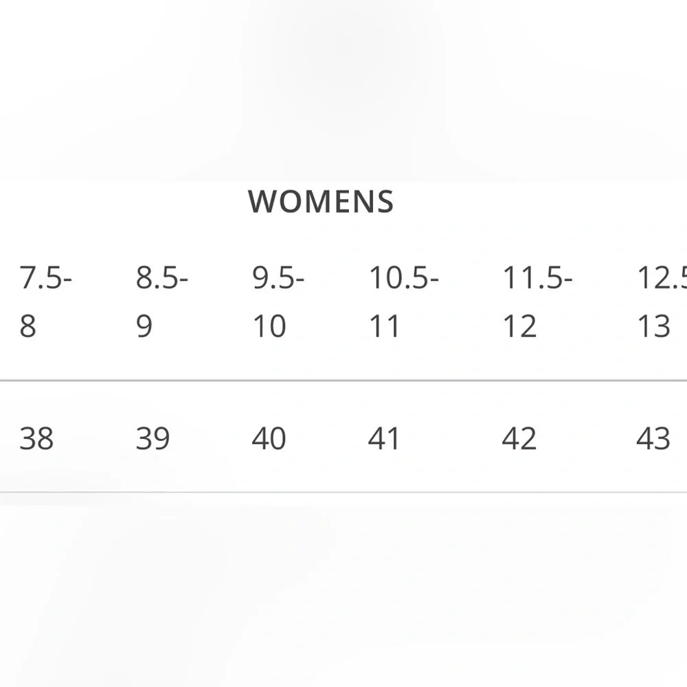
Task: Click the number 8 under 7.5-
Action: click(27, 326)
